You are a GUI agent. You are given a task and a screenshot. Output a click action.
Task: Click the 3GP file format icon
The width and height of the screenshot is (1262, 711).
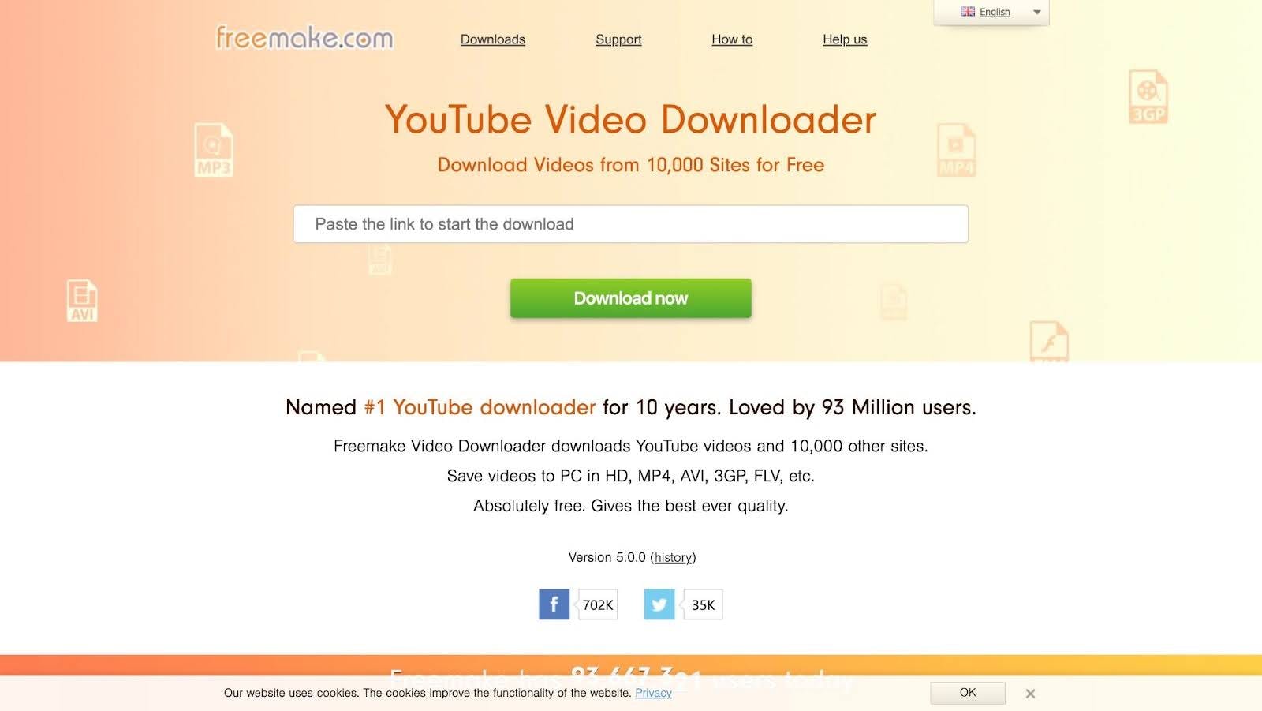point(1148,97)
